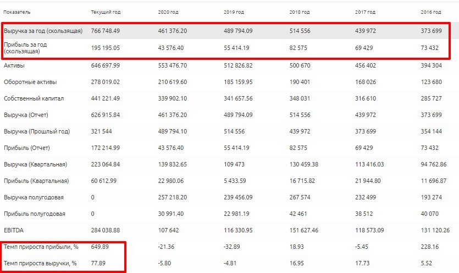The width and height of the screenshot is (459, 273).
Task: Select the "Активы" row label
Action: pos(14,66)
